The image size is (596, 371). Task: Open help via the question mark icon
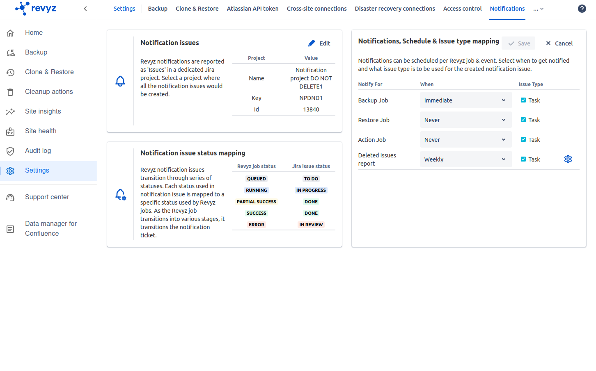[582, 9]
